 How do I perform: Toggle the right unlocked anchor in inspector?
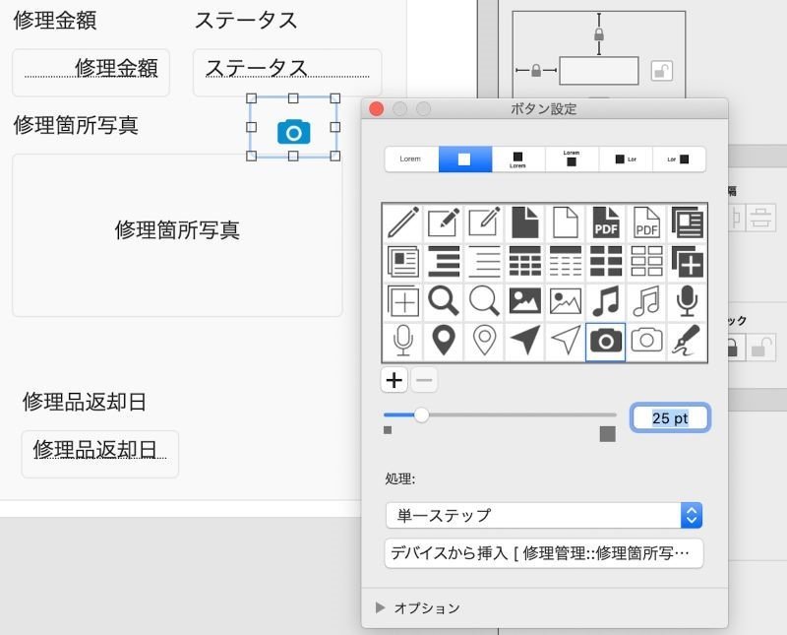coord(661,71)
